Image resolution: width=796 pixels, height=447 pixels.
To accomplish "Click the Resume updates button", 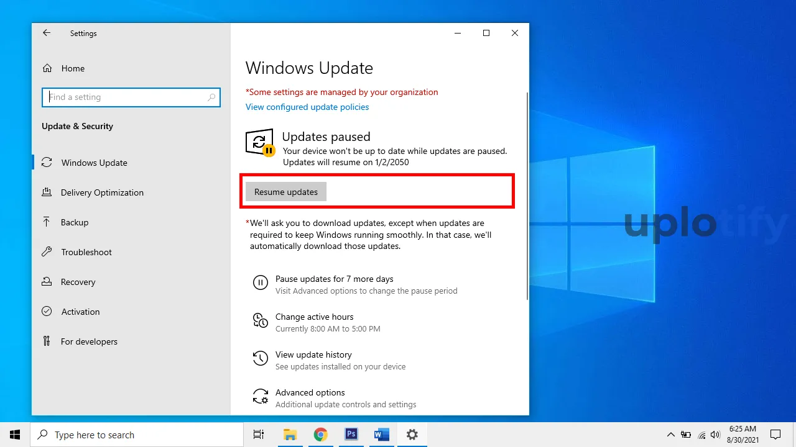I will coord(286,192).
